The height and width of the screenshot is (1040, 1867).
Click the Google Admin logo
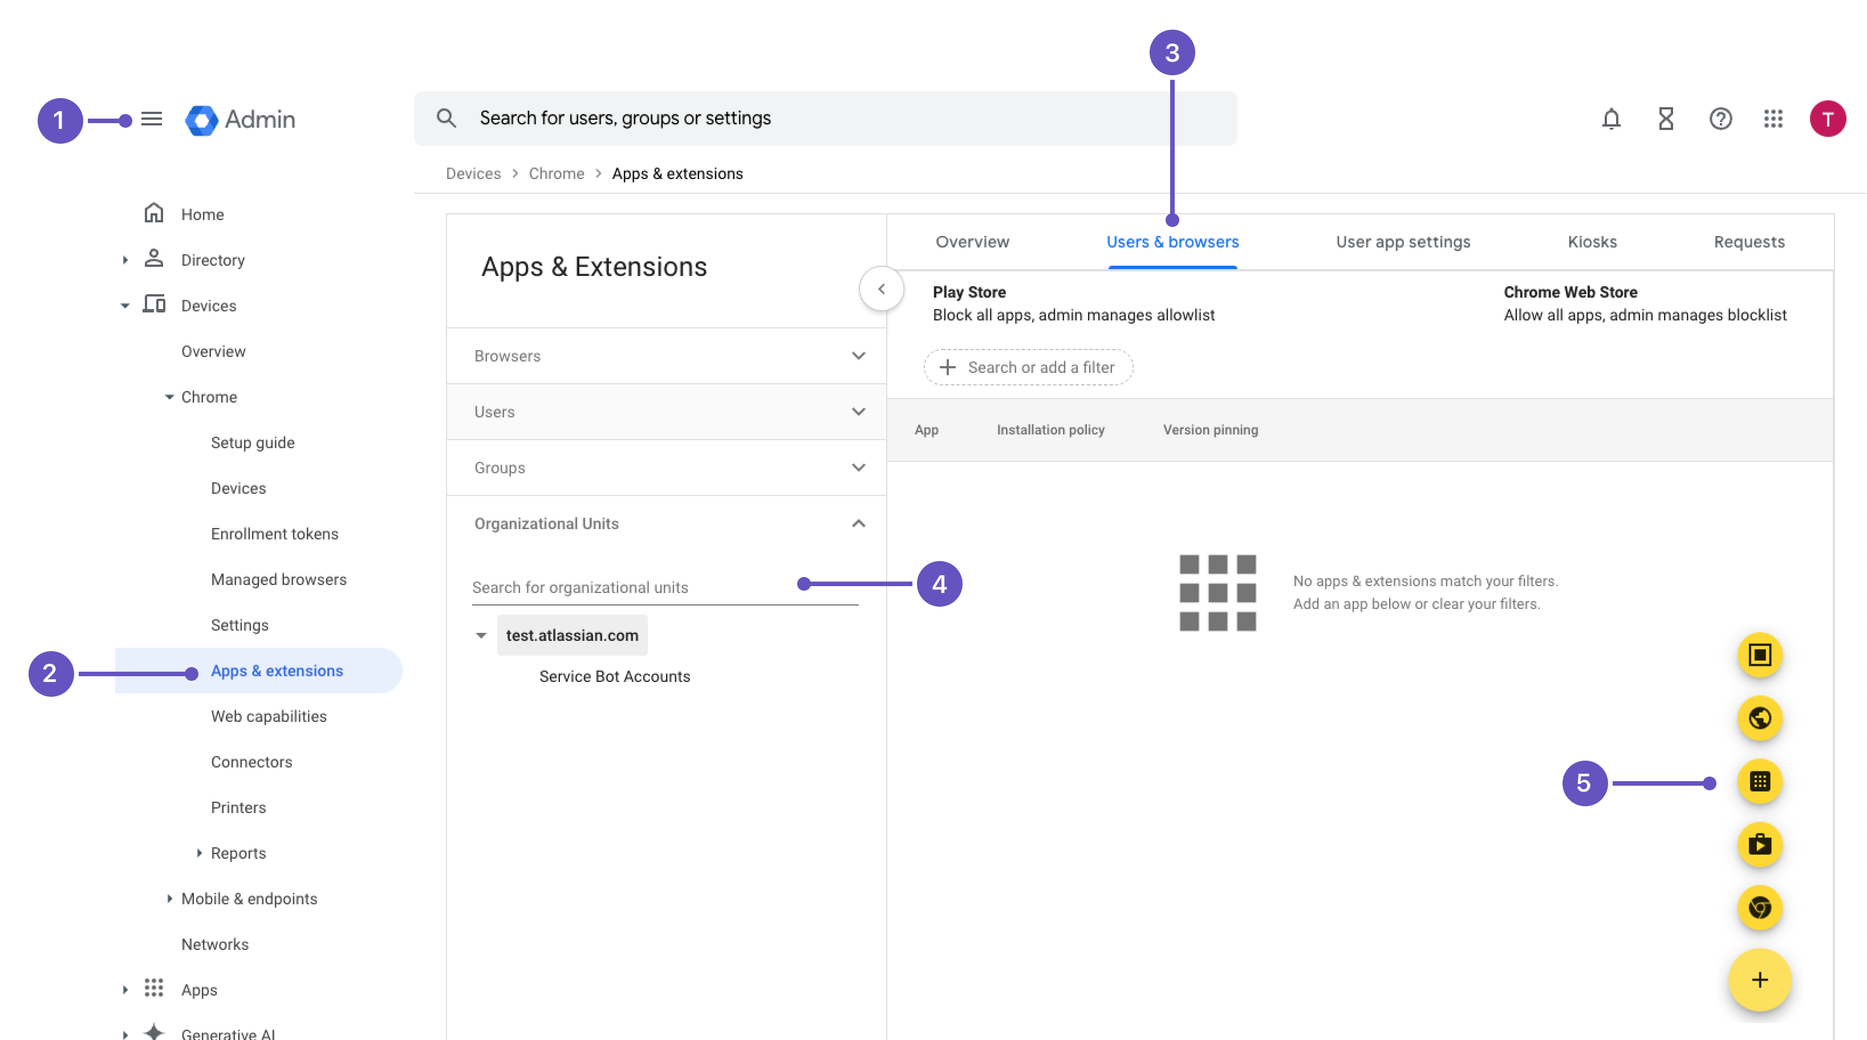[240, 120]
